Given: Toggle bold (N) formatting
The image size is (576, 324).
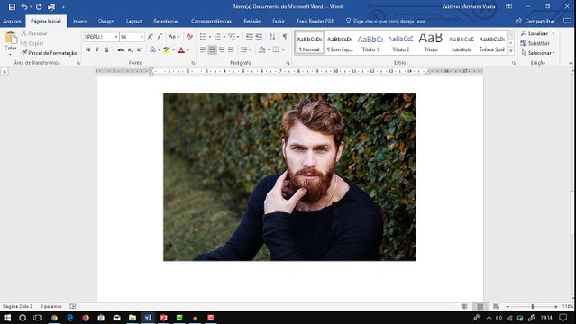Looking at the screenshot, I should pyautogui.click(x=87, y=49).
